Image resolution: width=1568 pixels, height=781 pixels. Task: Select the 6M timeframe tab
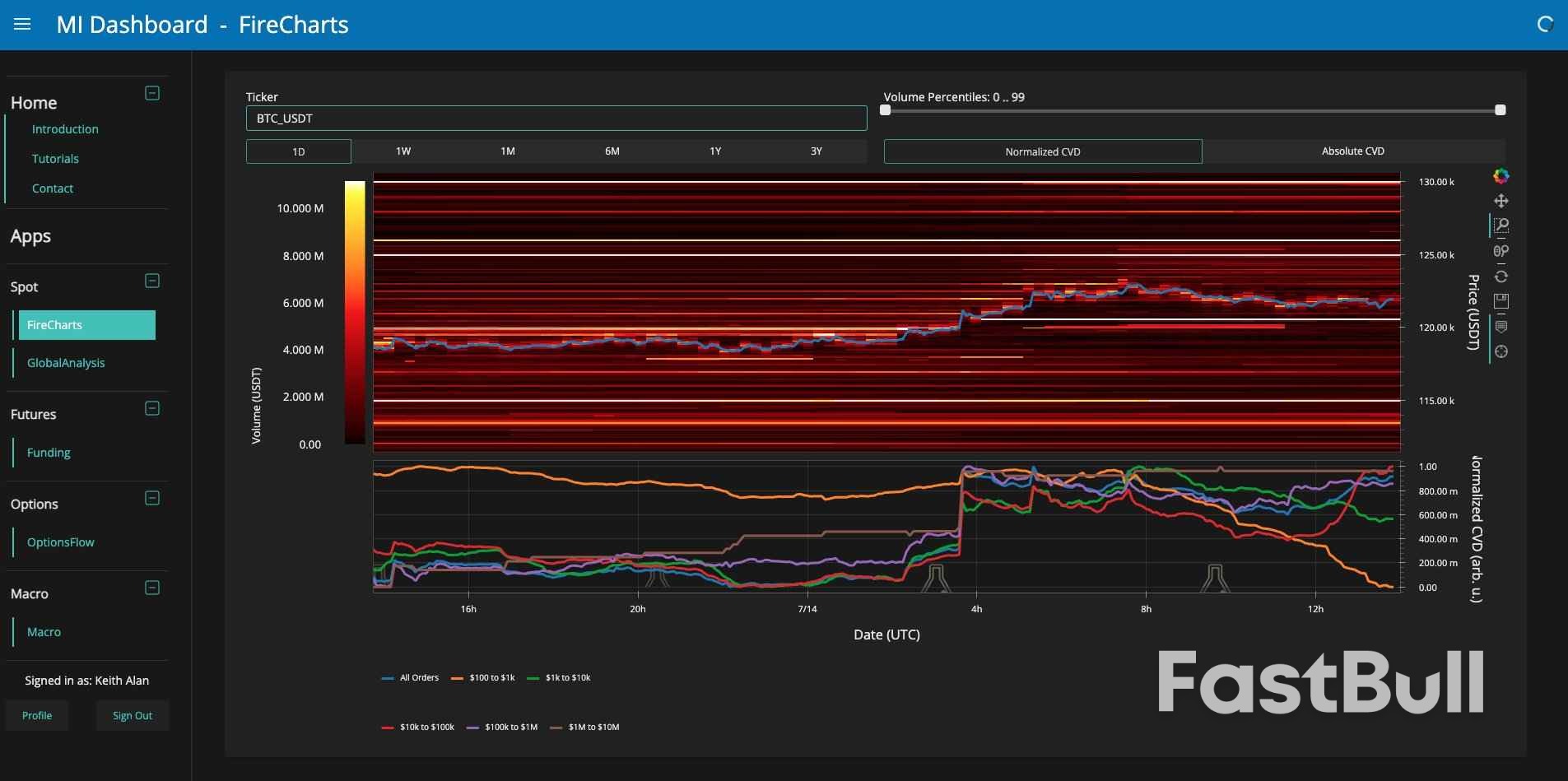pyautogui.click(x=612, y=151)
